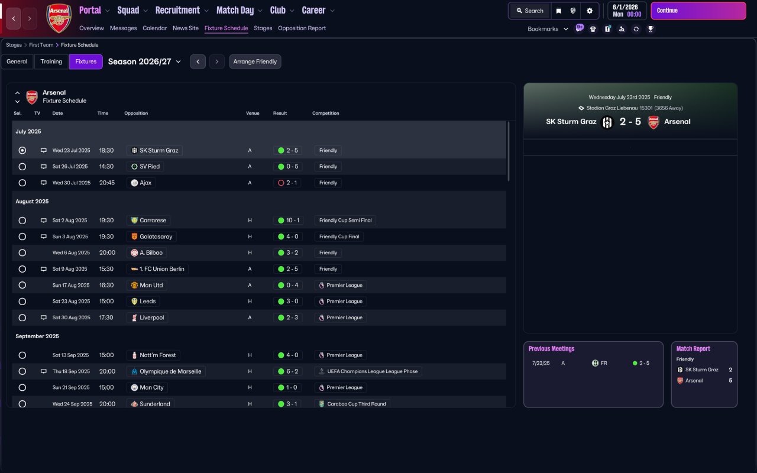This screenshot has height=473, width=757.
Task: Click the circular arrows bookmark icon
Action: click(636, 29)
